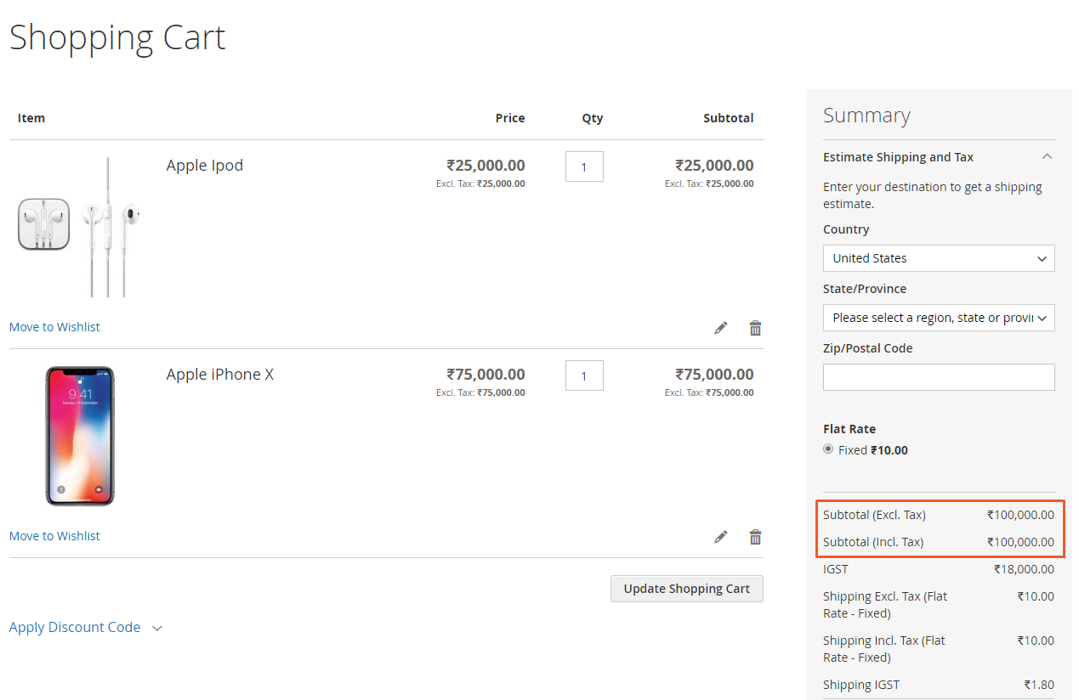The image size is (1079, 700).
Task: Click the Flat Rate shipping heading
Action: [x=849, y=429]
